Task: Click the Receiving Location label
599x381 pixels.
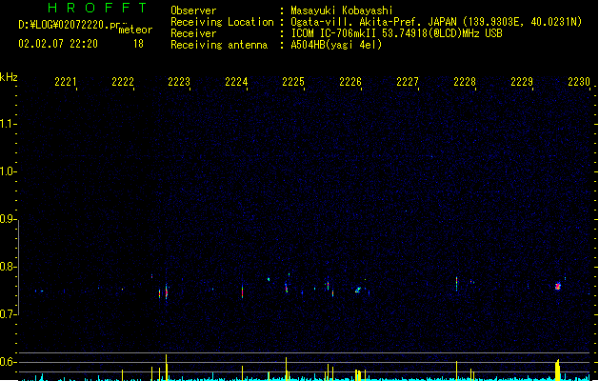Action: (222, 22)
